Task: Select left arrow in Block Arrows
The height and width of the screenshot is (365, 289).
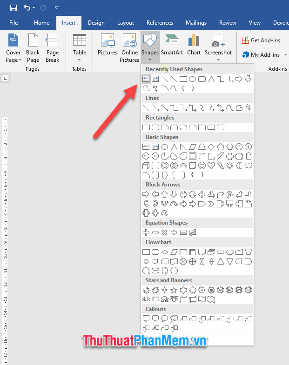Action: (x=155, y=194)
